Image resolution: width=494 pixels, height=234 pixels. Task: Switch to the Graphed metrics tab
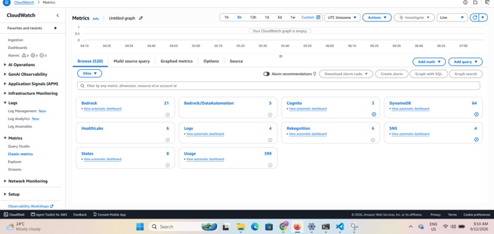click(177, 61)
